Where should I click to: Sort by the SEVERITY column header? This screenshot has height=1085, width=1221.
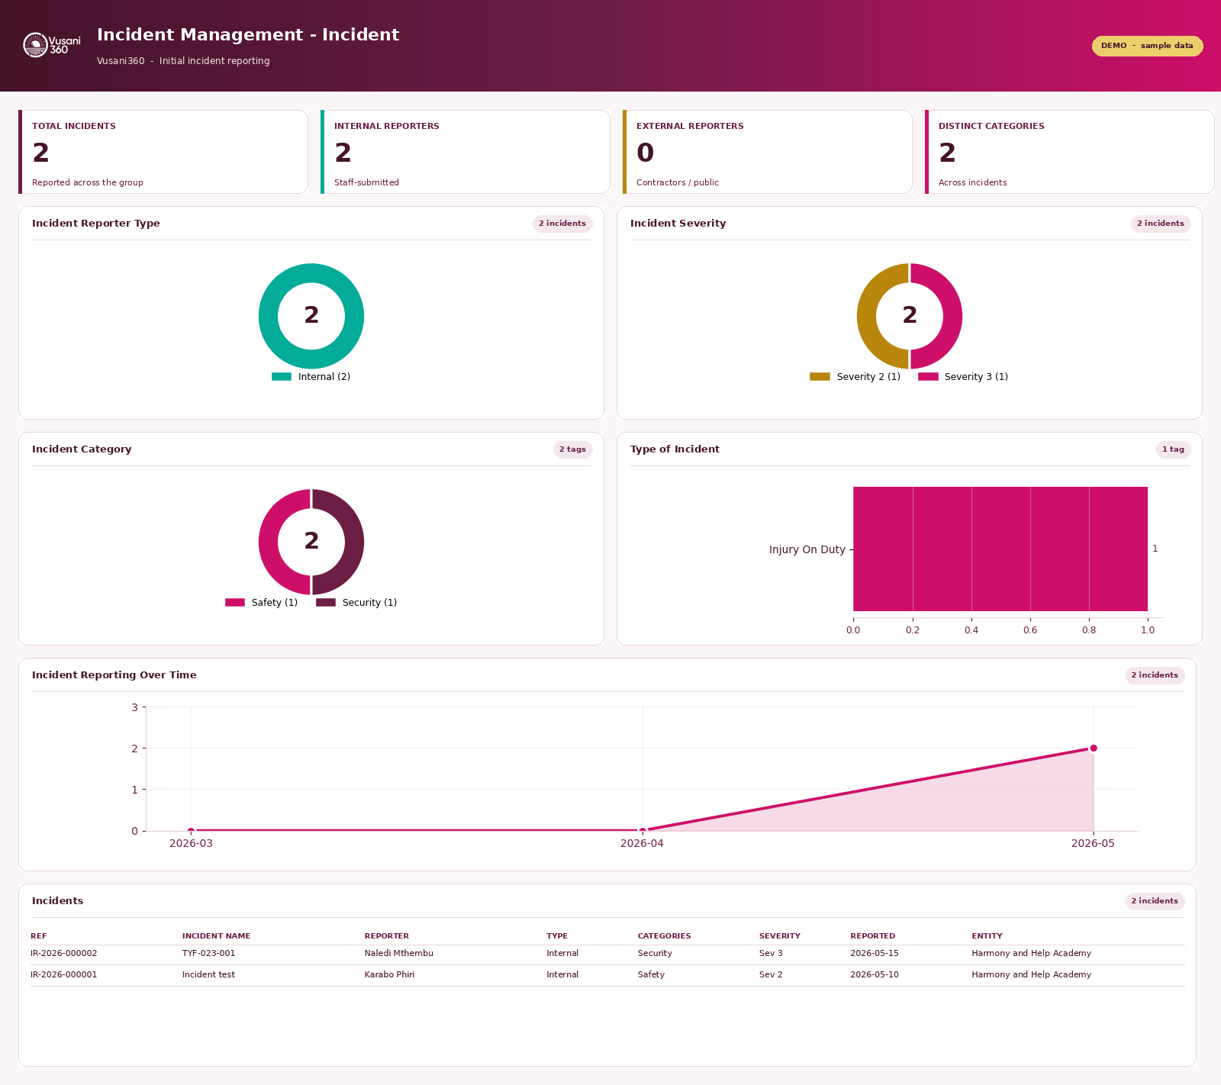[780, 935]
